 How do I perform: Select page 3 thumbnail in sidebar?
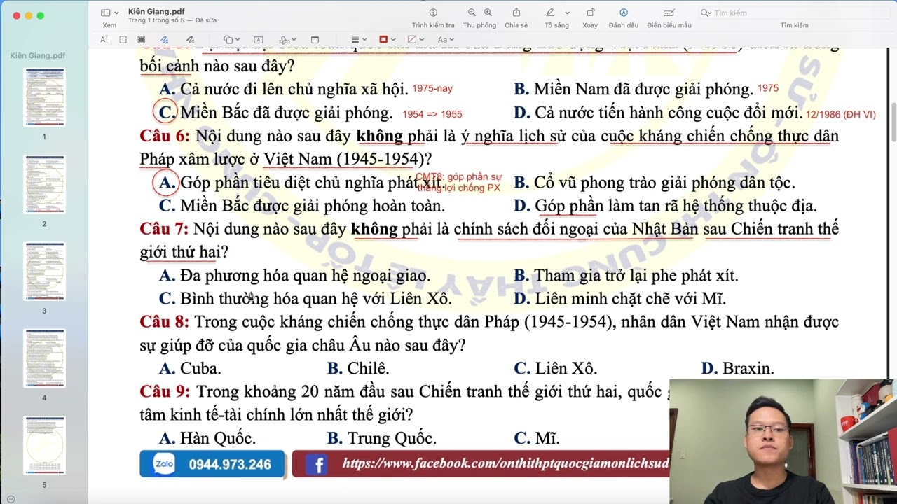pos(44,271)
